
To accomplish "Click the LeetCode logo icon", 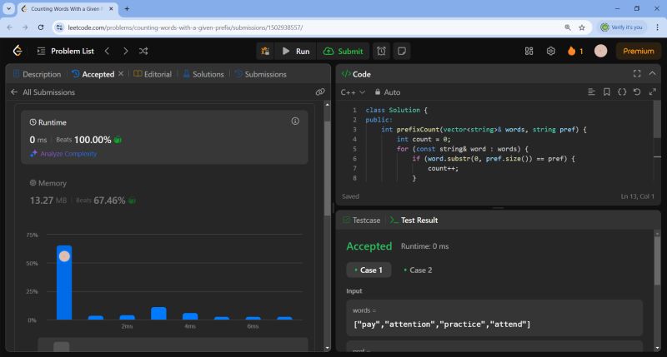I will coord(17,51).
